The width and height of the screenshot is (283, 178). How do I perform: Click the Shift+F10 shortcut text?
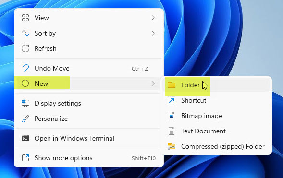pyautogui.click(x=144, y=158)
